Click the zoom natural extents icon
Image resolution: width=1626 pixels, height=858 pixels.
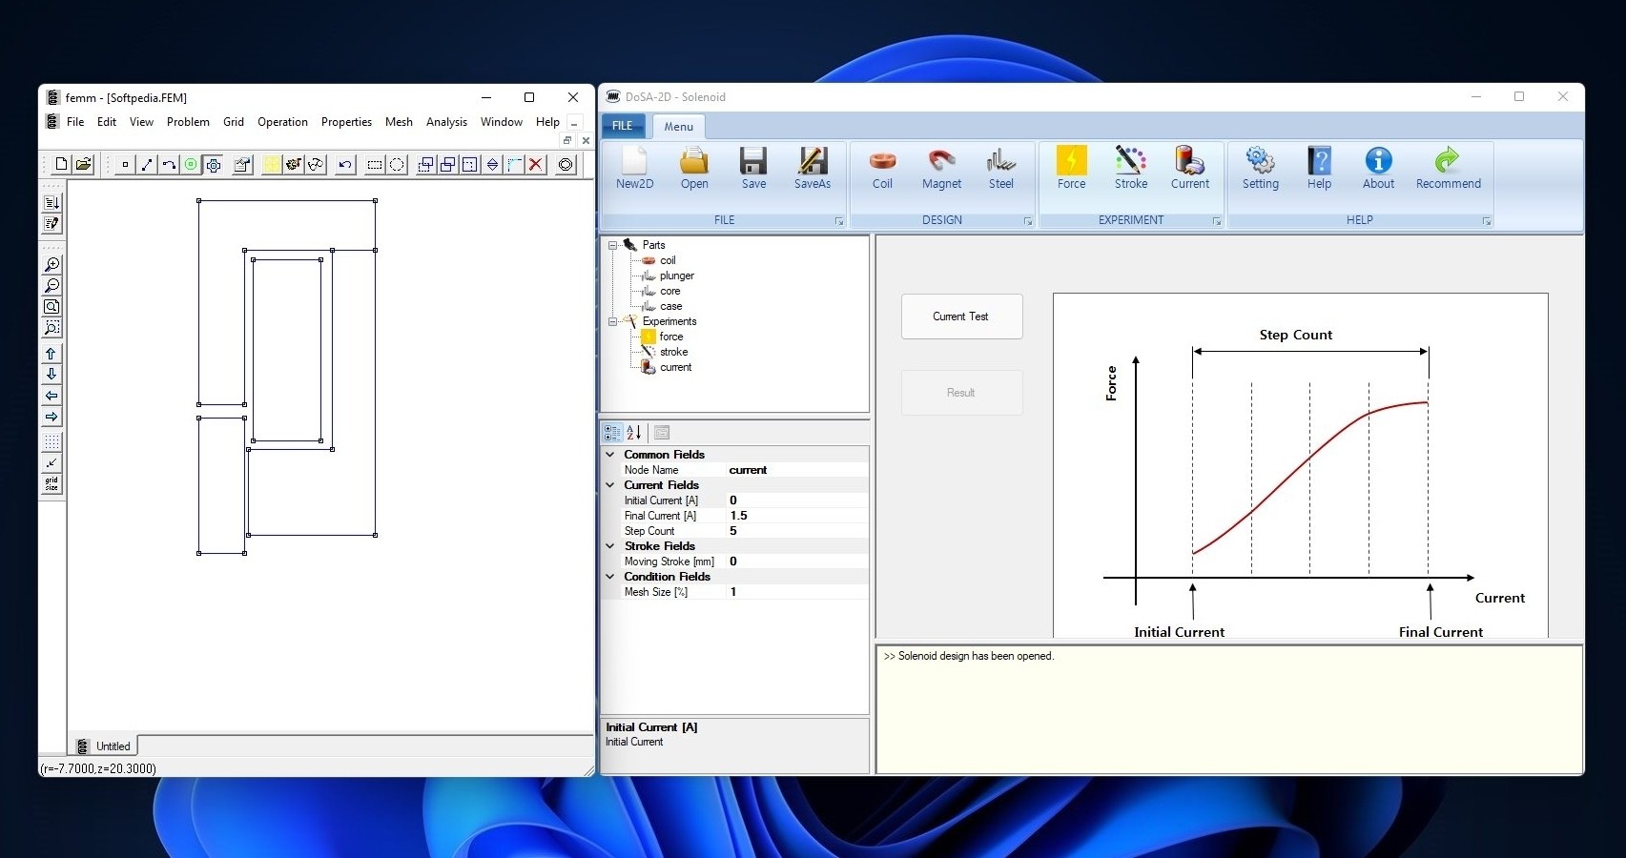pos(51,306)
